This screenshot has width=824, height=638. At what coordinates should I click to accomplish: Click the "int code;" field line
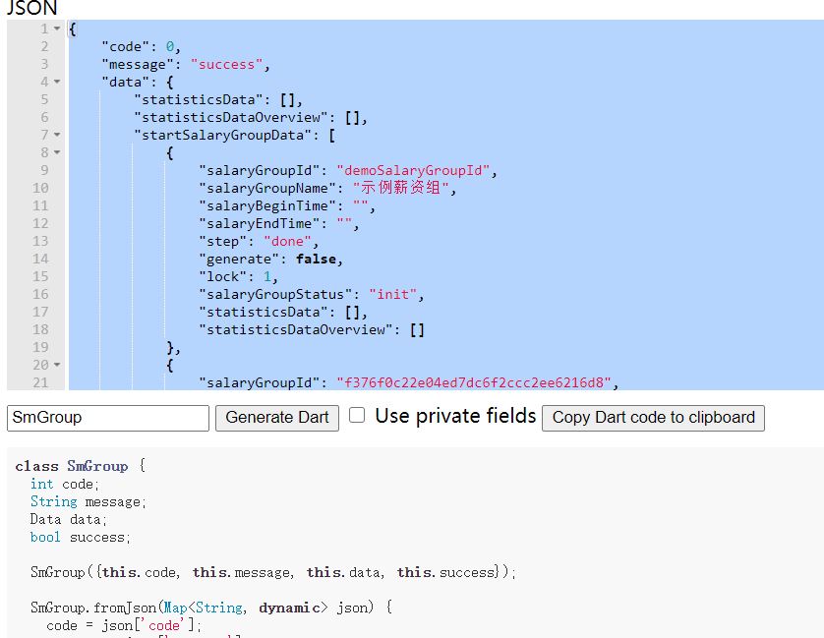tap(65, 484)
